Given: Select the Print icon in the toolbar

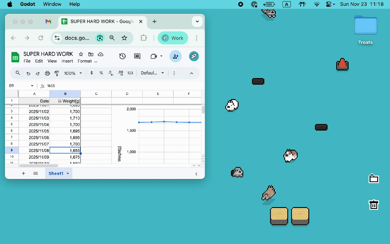Looking at the screenshot, I should click(47, 73).
